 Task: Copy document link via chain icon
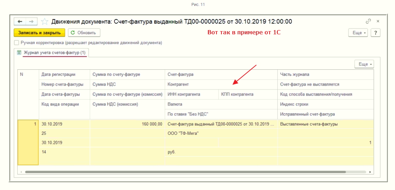[x=368, y=21]
